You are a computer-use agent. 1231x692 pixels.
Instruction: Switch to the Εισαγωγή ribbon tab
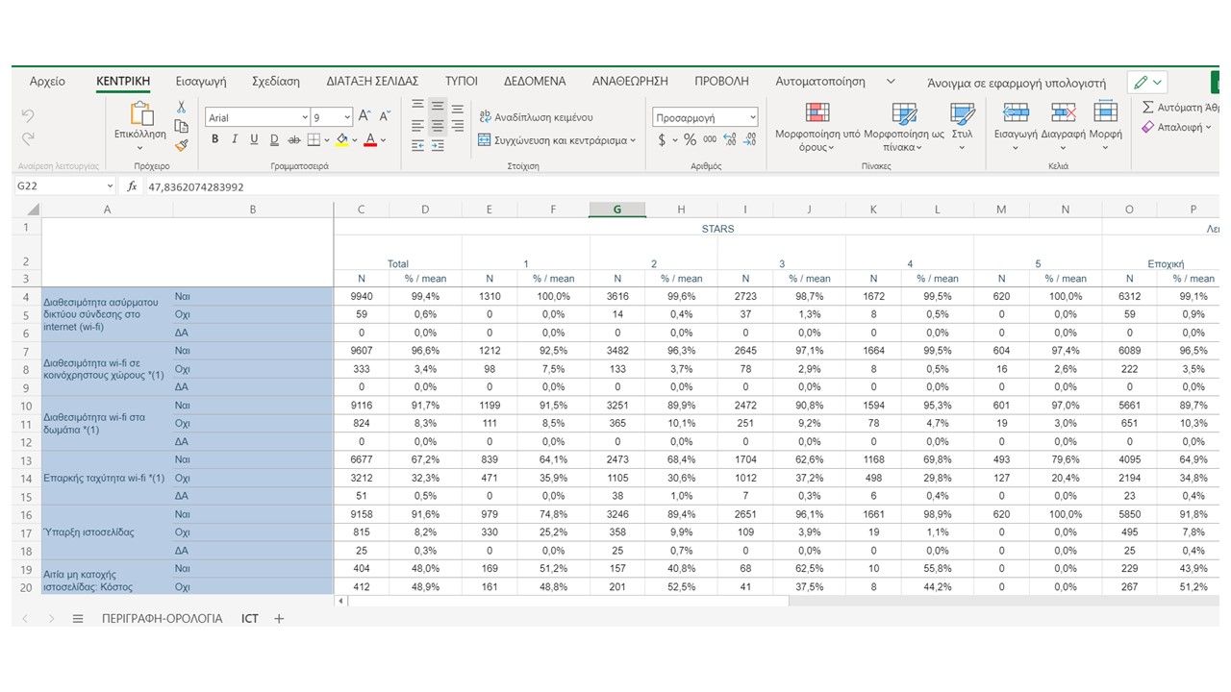(201, 82)
